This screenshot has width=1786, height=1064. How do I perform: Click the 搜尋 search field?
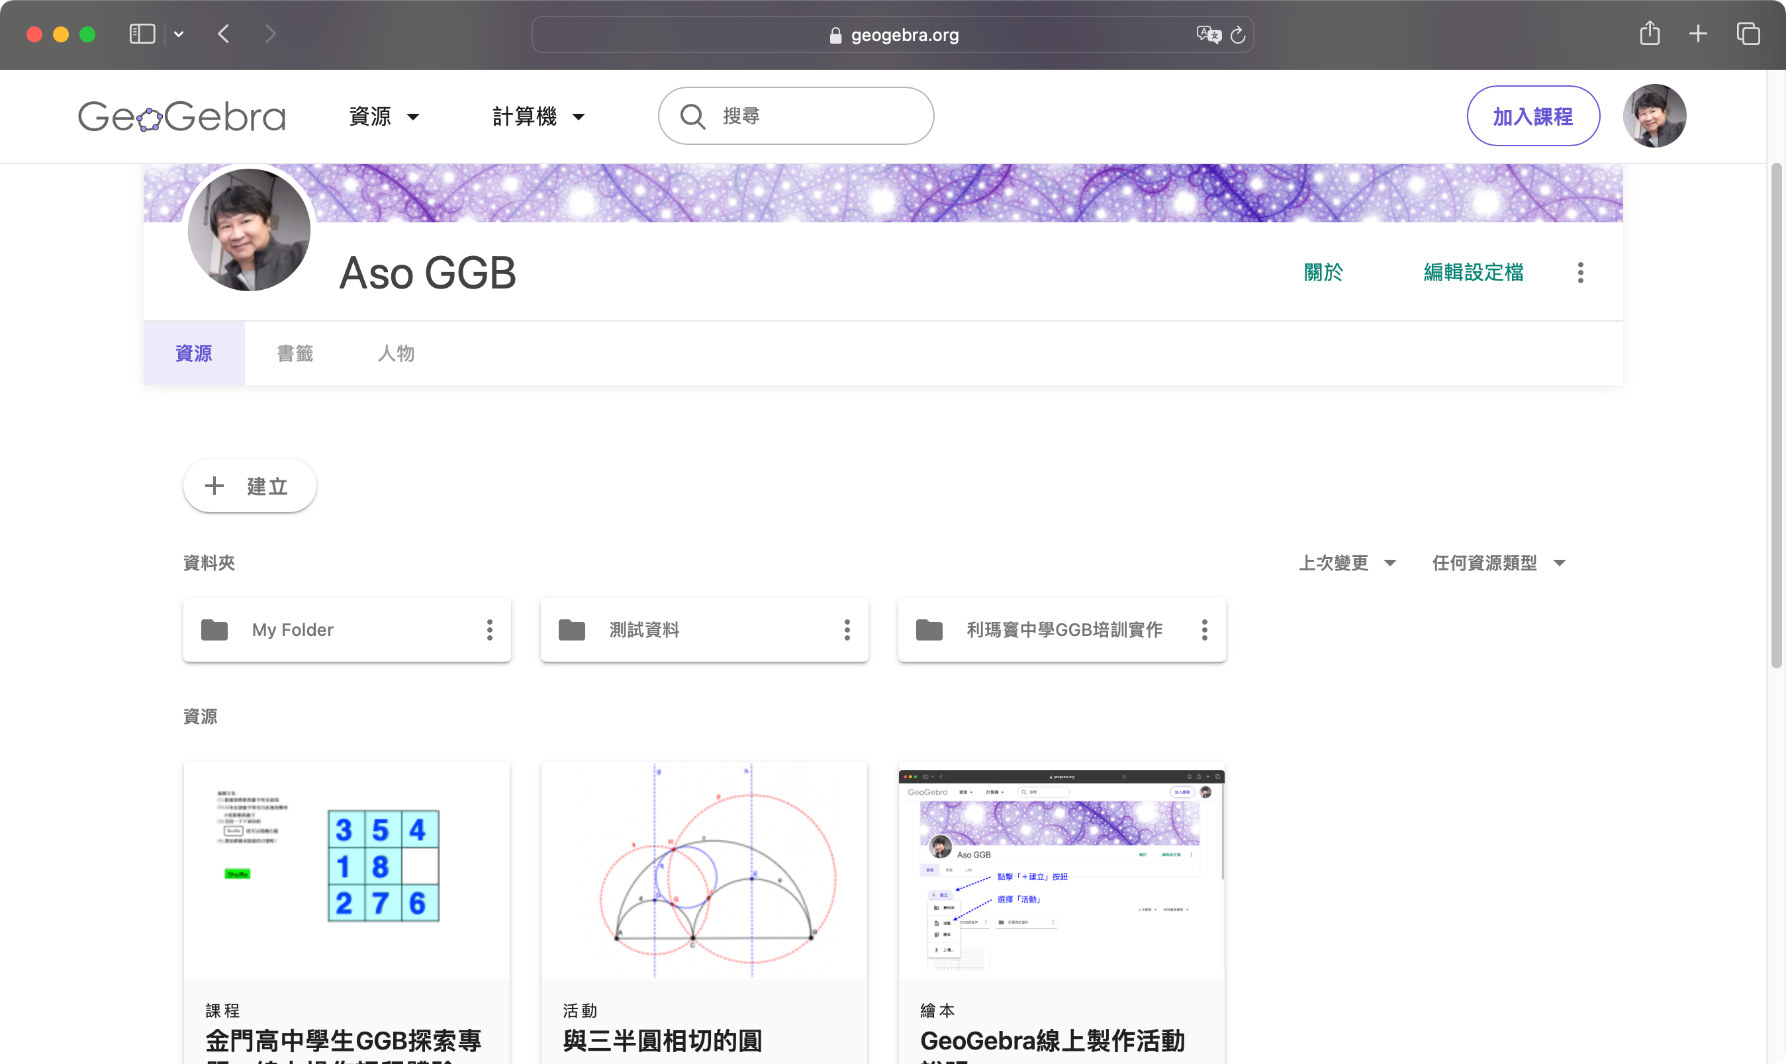tap(796, 115)
